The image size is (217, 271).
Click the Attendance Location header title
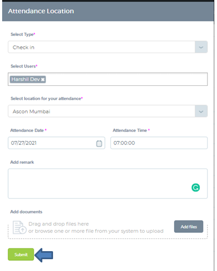pyautogui.click(x=41, y=11)
